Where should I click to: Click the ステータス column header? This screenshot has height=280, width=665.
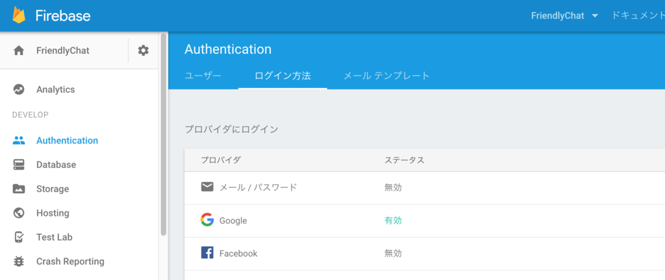tap(404, 160)
